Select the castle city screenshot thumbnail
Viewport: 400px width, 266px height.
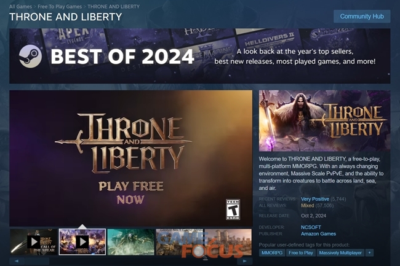click(x=228, y=242)
